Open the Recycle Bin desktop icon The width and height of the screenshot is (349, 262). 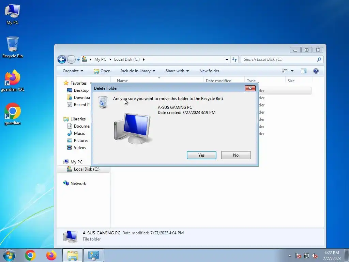pyautogui.click(x=13, y=47)
